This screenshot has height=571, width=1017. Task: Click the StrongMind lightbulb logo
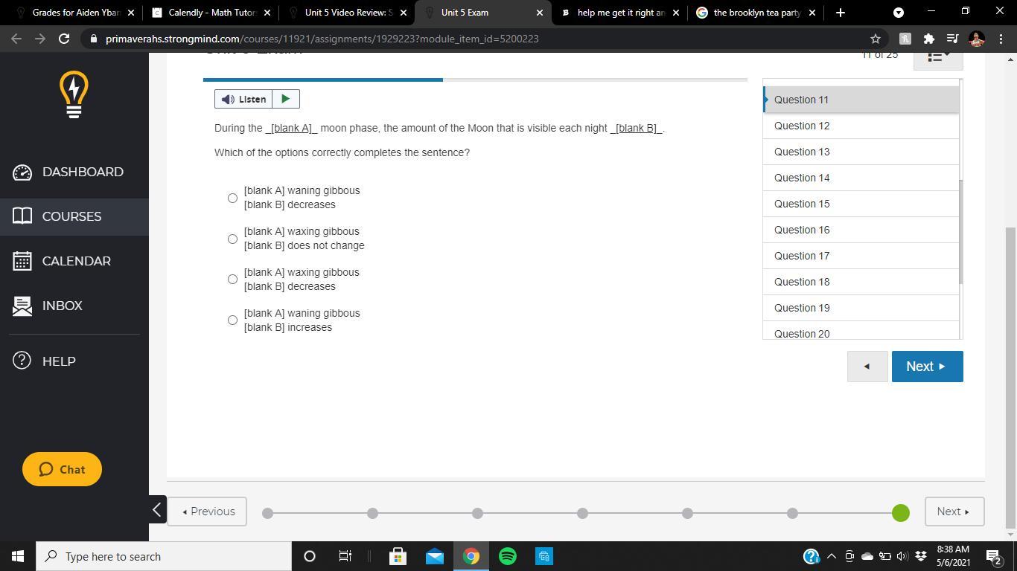coord(74,94)
